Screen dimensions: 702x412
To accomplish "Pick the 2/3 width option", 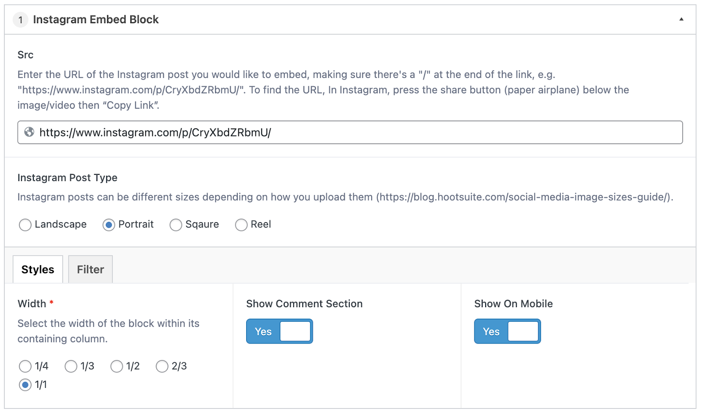I will [162, 366].
